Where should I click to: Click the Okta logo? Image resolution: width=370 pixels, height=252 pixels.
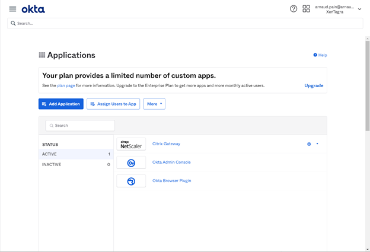point(33,9)
